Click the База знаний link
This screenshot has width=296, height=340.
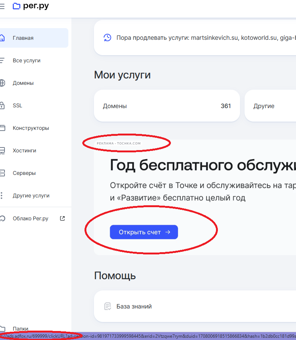[134, 306]
